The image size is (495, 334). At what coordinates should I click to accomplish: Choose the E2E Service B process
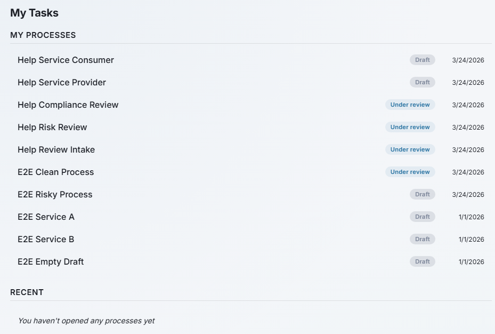pyautogui.click(x=46, y=239)
